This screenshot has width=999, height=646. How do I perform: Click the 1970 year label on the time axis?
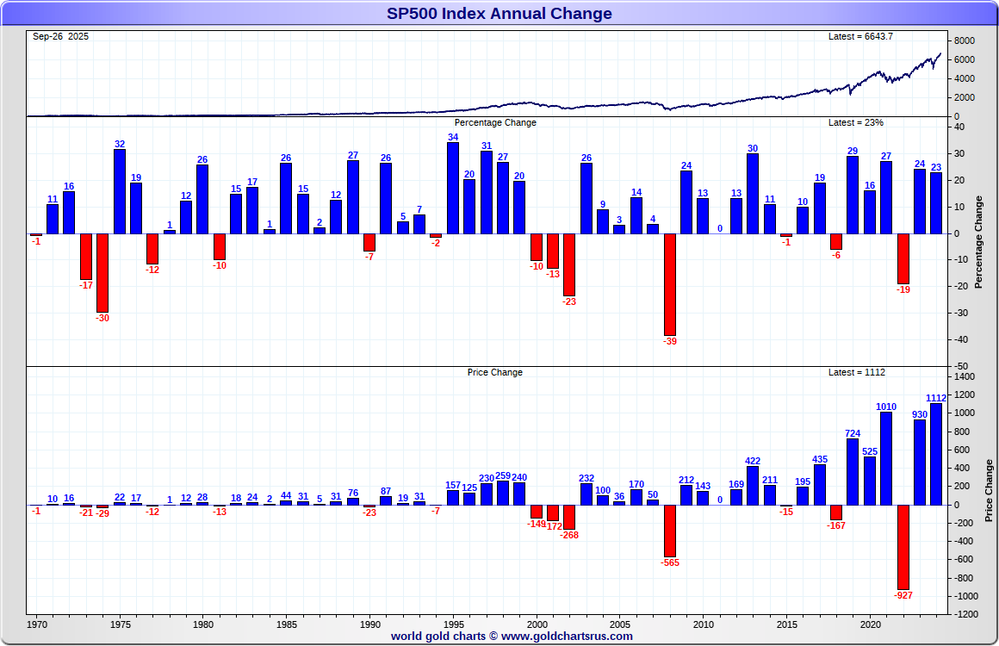click(37, 624)
